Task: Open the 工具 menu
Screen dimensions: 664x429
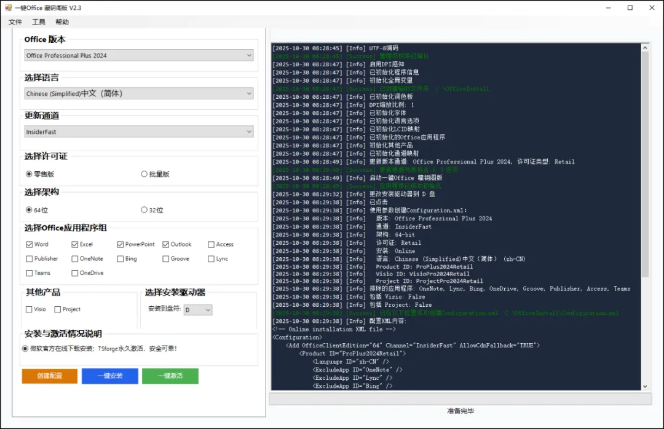Action: point(39,22)
